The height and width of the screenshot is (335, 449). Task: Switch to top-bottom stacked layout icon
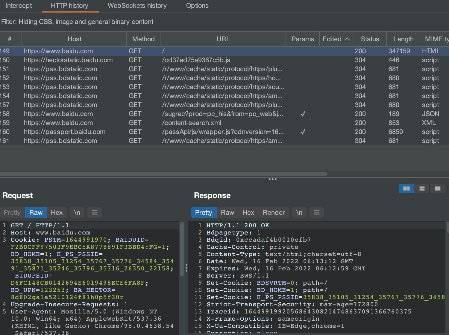click(422, 188)
